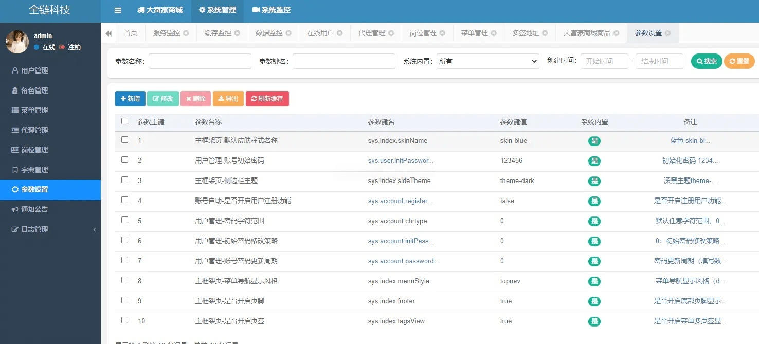This screenshot has width=759, height=344.
Task: Click the 刷新缓存 refresh cache button
Action: tap(267, 98)
